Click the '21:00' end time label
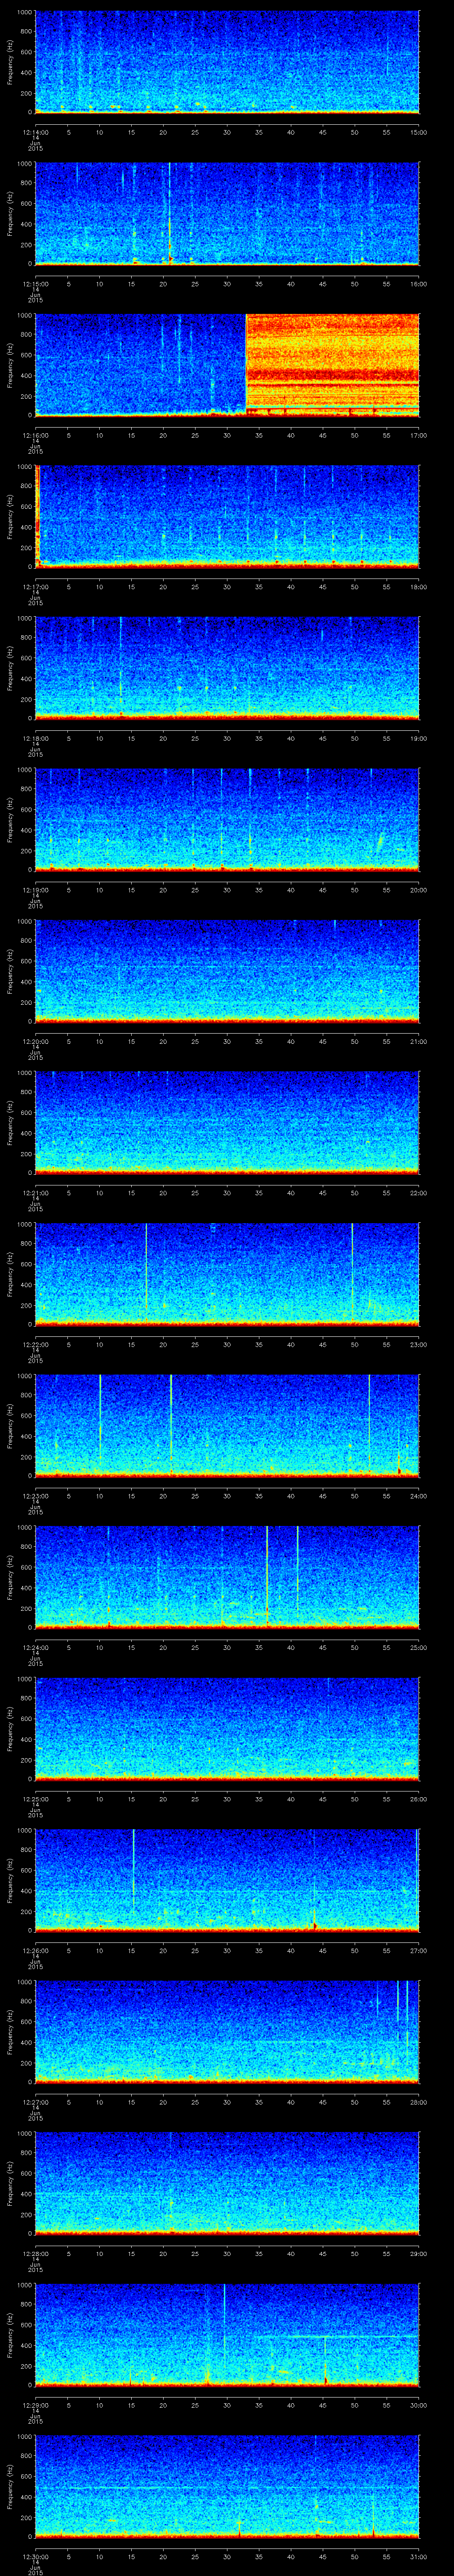Image resolution: width=454 pixels, height=2576 pixels. [419, 1041]
